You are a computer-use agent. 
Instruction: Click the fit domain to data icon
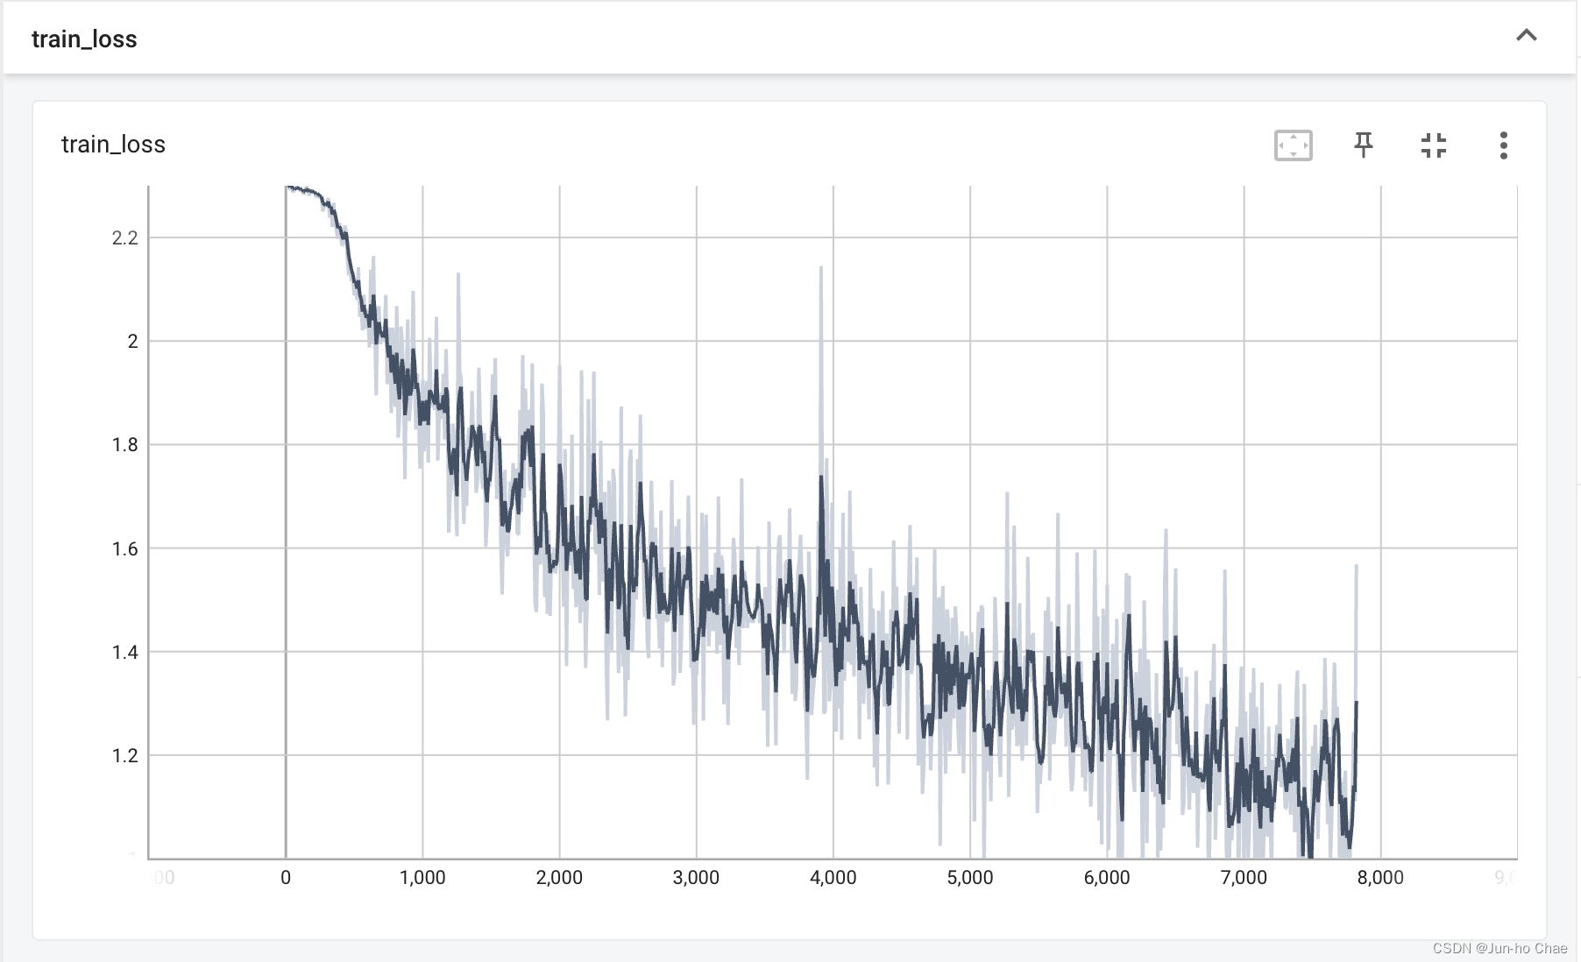[1293, 145]
